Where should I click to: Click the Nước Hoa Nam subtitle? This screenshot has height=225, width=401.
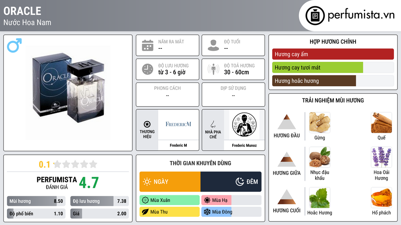click(27, 22)
